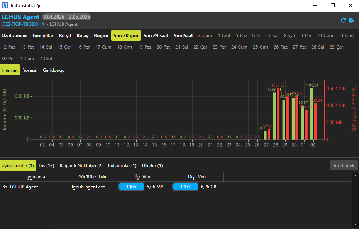Select the Özel zaman time filter
The height and width of the screenshot is (229, 359).
(x=14, y=36)
